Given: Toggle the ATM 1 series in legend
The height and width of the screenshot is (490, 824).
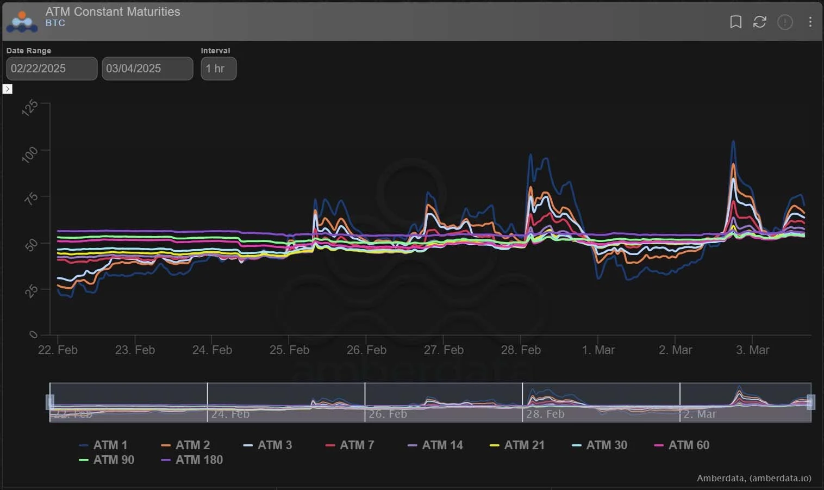Looking at the screenshot, I should 103,445.
